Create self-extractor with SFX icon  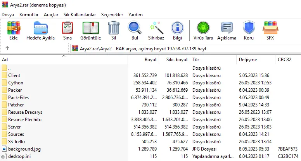point(270,31)
